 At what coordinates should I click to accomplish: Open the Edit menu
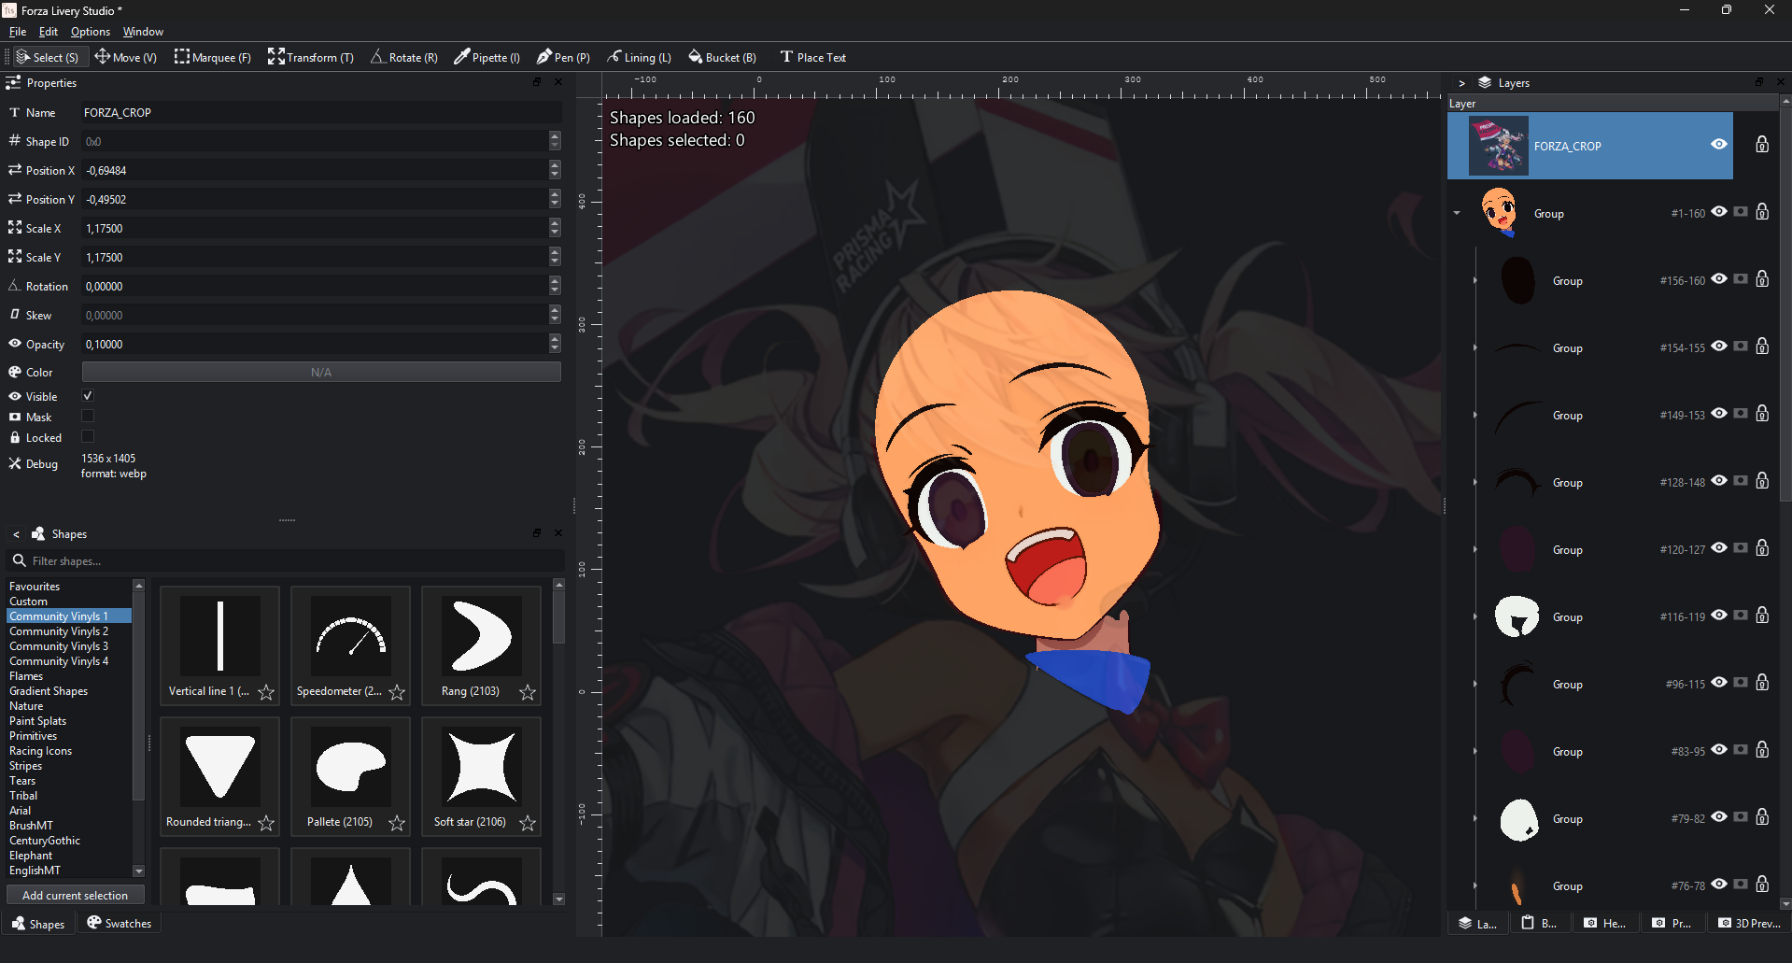pos(49,32)
